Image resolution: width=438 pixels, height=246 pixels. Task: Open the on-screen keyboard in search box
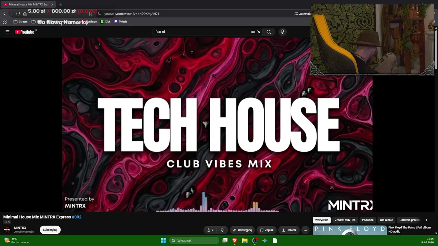click(x=253, y=32)
